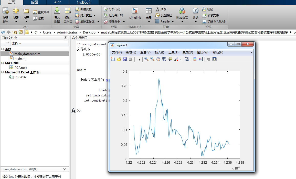This screenshot has height=179, width=296.
Task: Click the Hide Plot Tools icon
Action: [x=209, y=59]
